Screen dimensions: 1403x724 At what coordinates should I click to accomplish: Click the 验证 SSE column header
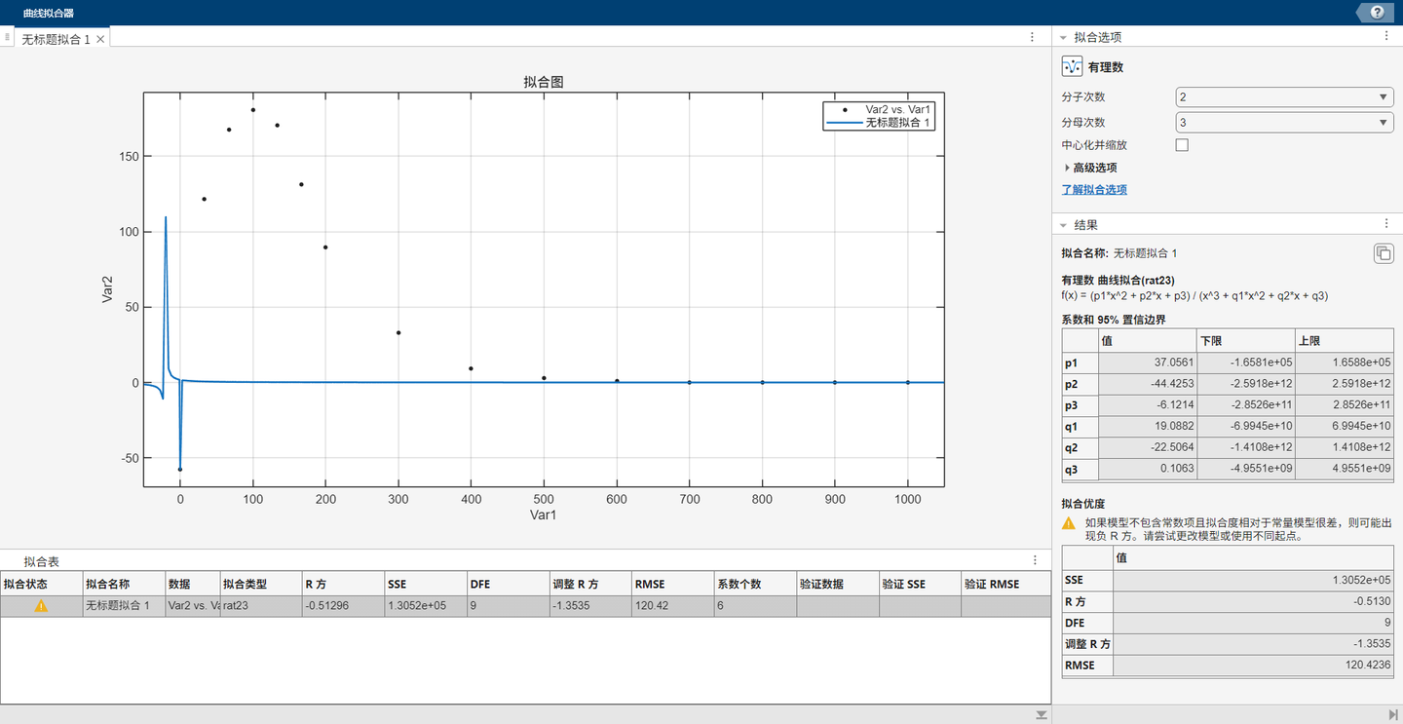[919, 584]
